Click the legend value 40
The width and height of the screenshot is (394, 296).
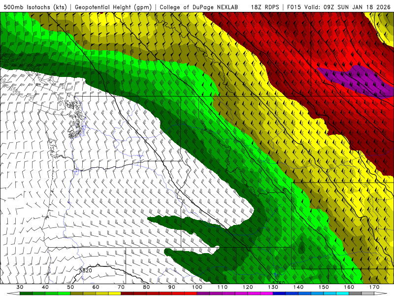(45, 287)
